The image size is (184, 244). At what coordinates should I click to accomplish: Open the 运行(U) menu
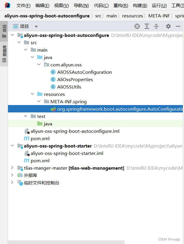coord(159,6)
